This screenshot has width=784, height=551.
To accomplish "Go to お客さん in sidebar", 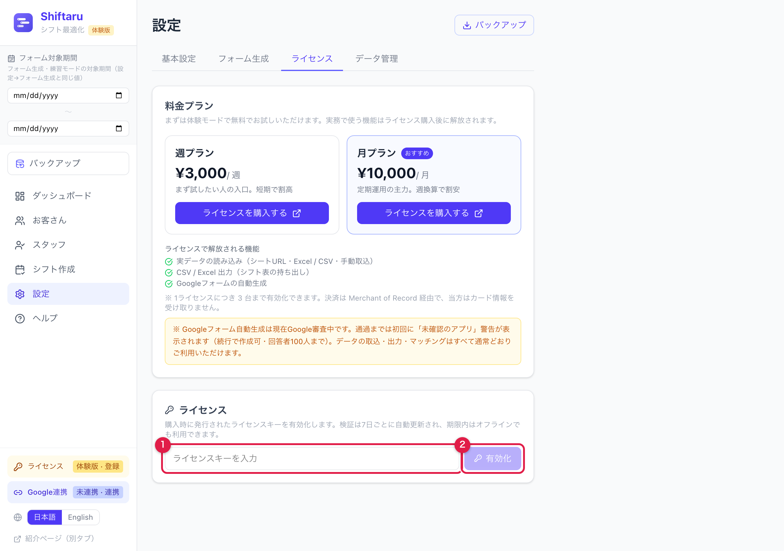I will click(68, 220).
